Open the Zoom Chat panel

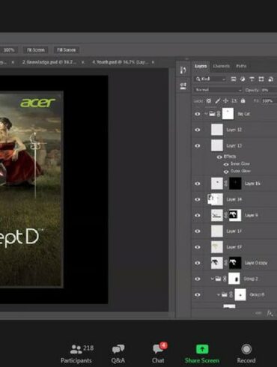158,354
